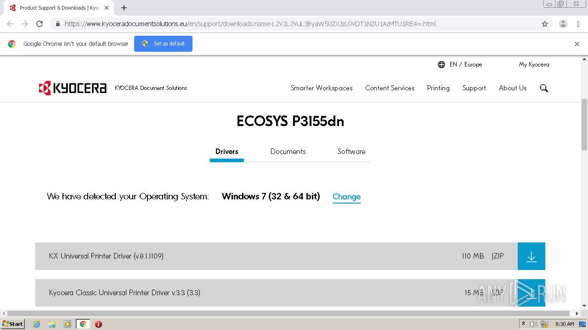Open the Start menu
This screenshot has width=588, height=330.
point(12,324)
